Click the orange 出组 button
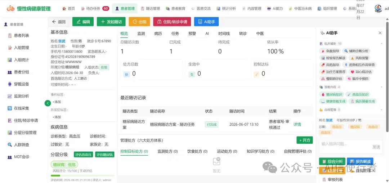Viewport: 389px width, 183px height. 139,22
